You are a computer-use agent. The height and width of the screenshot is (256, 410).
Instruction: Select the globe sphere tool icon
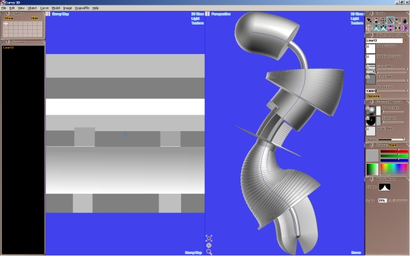click(x=369, y=28)
